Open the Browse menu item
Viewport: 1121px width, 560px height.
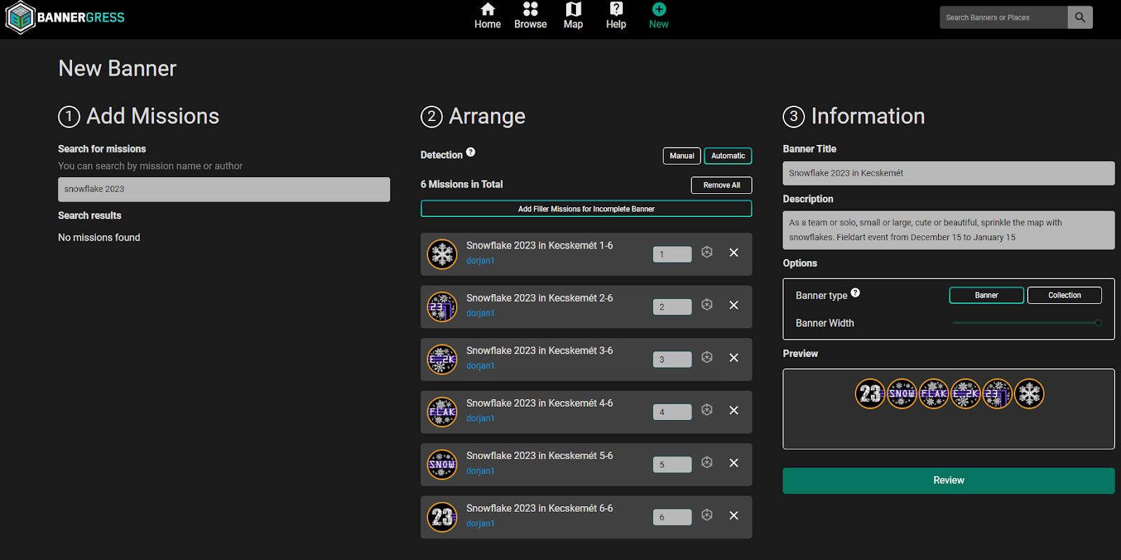click(530, 16)
